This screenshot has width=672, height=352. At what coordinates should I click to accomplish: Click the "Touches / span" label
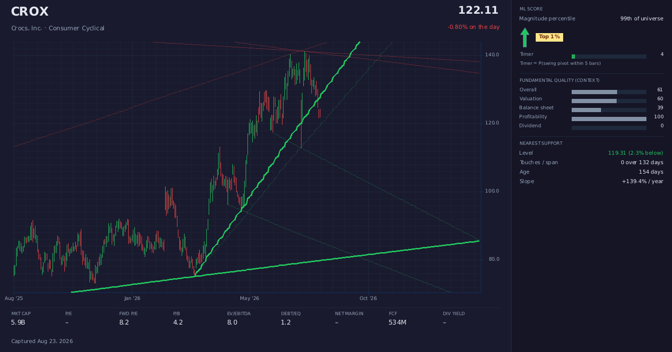(x=539, y=163)
